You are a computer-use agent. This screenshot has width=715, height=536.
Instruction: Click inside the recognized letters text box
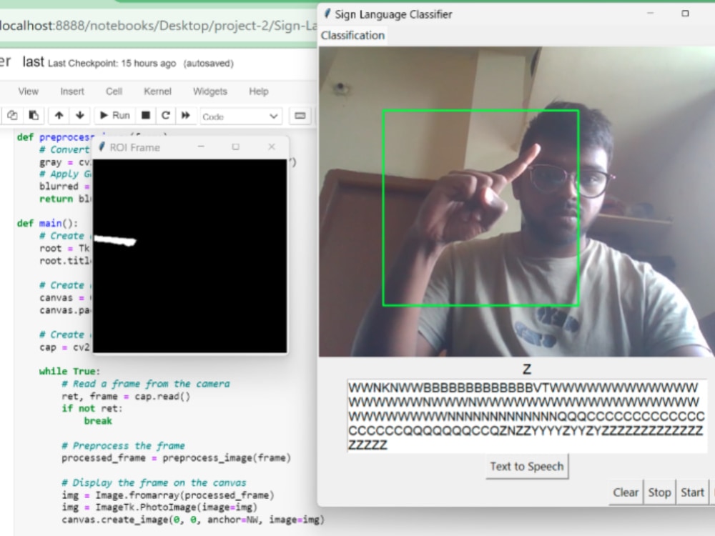click(527, 416)
